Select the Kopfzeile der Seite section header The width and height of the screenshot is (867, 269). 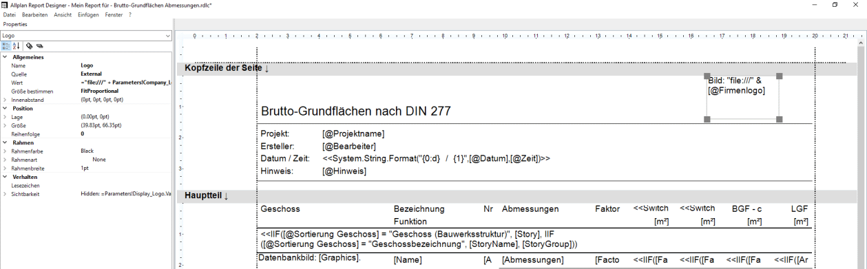(516, 69)
